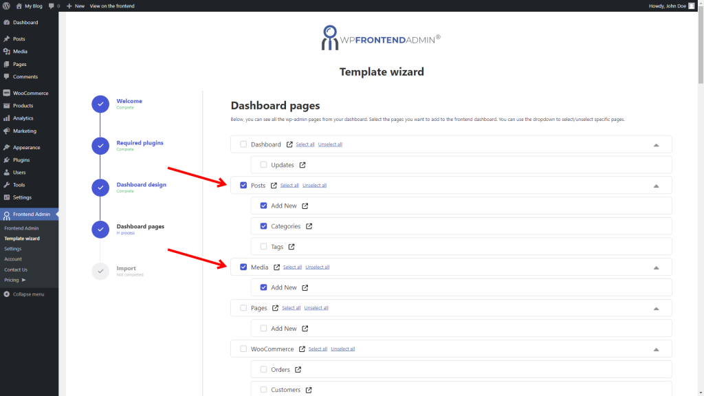
Task: Open external link icon next to Posts
Action: point(274,185)
